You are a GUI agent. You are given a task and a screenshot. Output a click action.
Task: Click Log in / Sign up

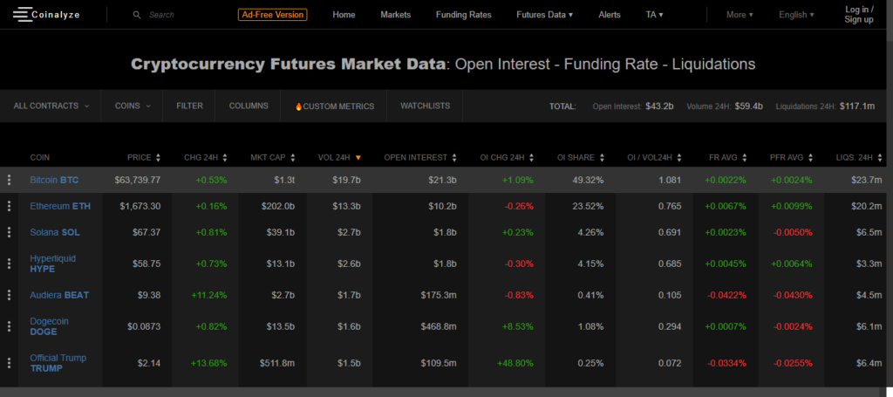859,15
